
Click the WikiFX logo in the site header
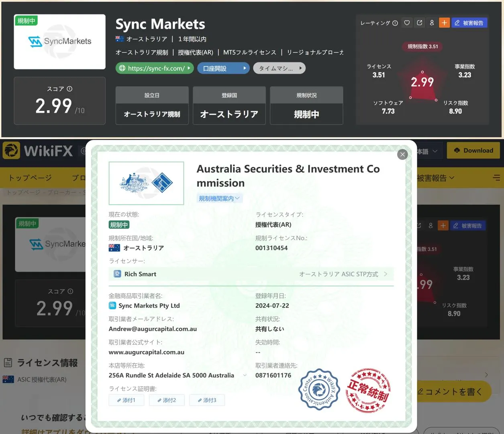click(x=38, y=151)
